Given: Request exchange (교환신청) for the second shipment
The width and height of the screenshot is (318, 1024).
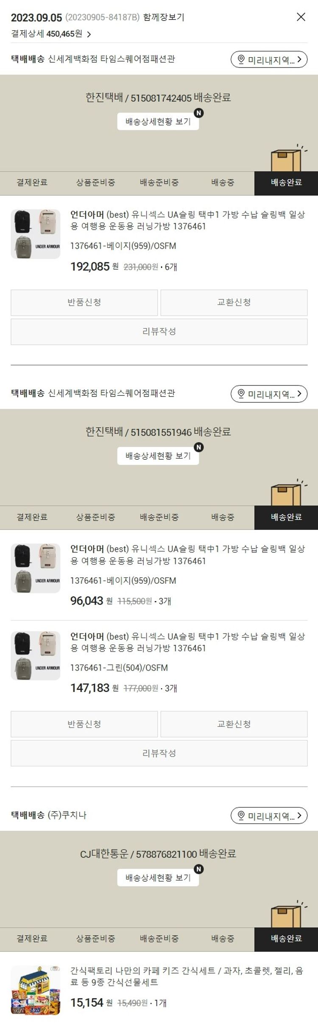Looking at the screenshot, I should point(234,724).
